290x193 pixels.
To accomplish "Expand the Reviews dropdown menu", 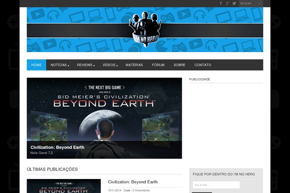I will click(x=86, y=65).
